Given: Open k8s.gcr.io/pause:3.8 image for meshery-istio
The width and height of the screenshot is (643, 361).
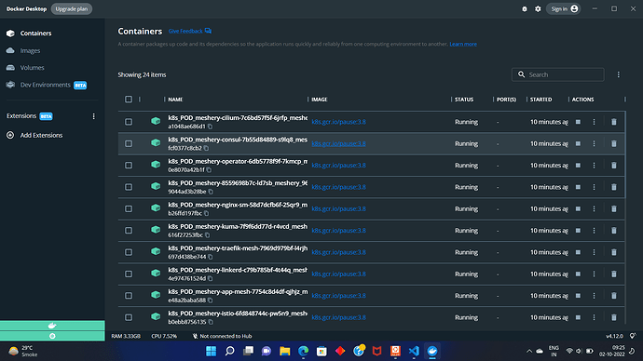Looking at the screenshot, I should coord(338,317).
